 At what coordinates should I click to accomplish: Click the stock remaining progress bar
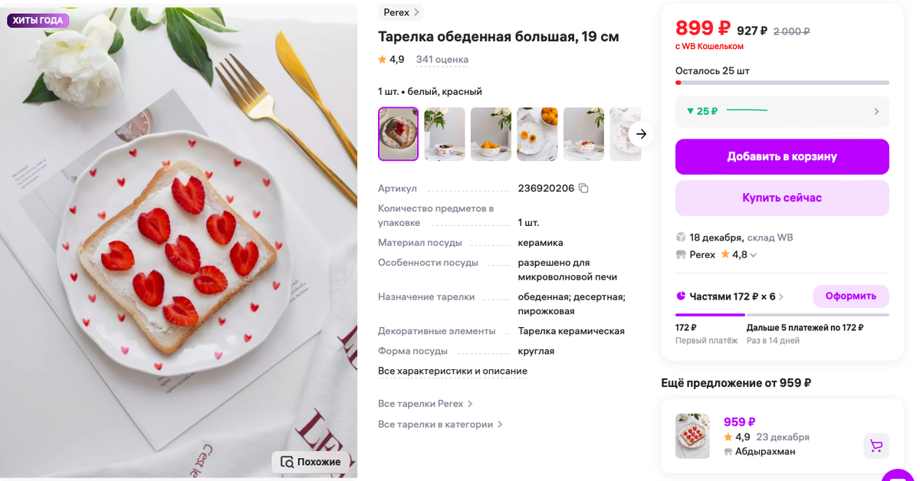pyautogui.click(x=782, y=83)
